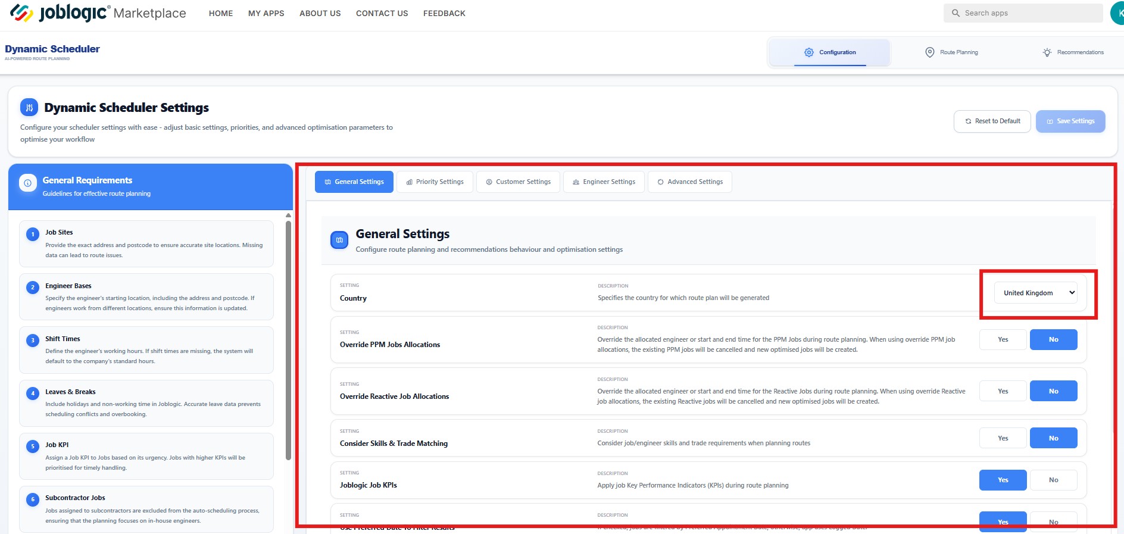Viewport: 1124px width, 534px height.
Task: Click step 2 badge for Engineer Bases
Action: (x=33, y=288)
